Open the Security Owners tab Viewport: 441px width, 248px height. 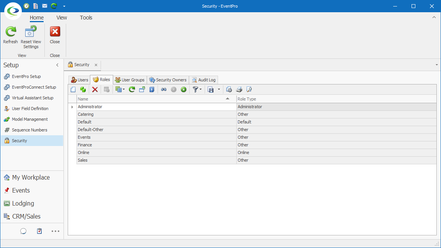pos(168,80)
